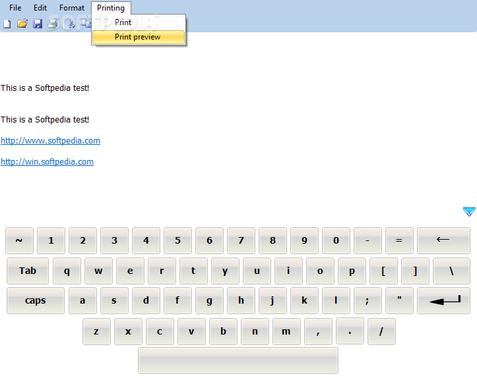Tap the backslash \ key

[451, 271]
